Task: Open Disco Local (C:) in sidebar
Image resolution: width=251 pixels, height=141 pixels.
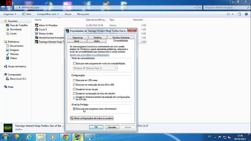Action: (18, 79)
